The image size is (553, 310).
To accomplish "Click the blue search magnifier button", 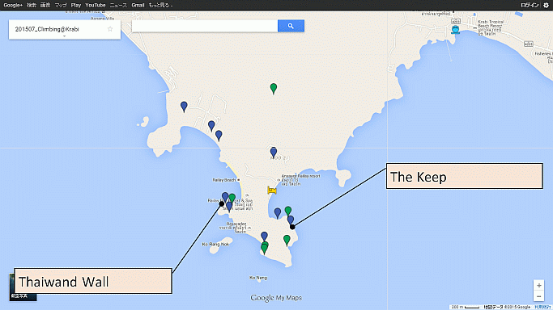I will [x=291, y=26].
